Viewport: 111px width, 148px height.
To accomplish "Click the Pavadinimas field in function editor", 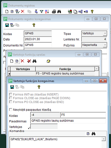I will (x=68, y=121).
